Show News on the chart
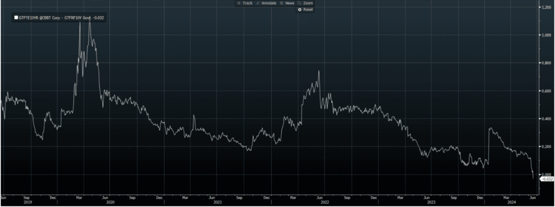555x207 pixels. 289,3
